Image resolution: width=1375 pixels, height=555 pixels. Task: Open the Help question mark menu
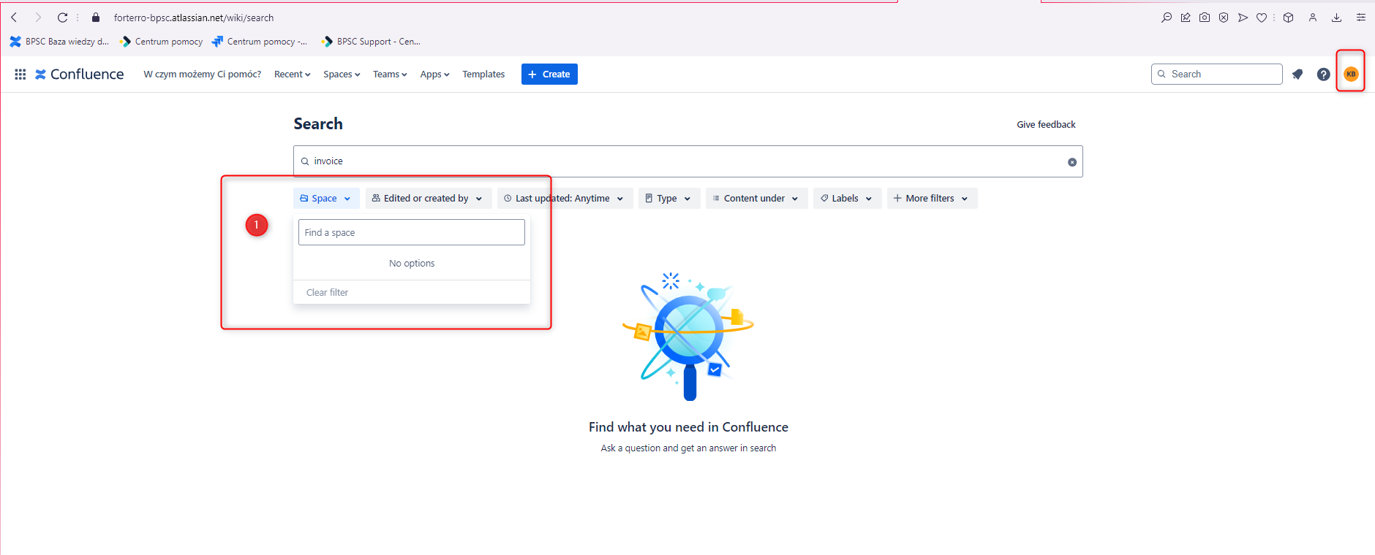click(x=1324, y=74)
